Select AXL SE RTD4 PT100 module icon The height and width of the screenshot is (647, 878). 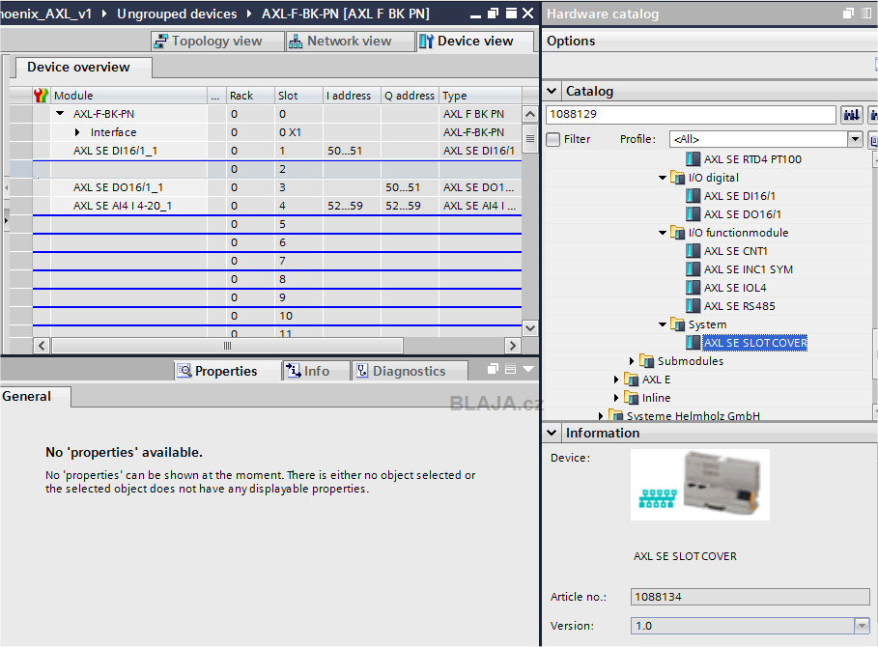(694, 159)
